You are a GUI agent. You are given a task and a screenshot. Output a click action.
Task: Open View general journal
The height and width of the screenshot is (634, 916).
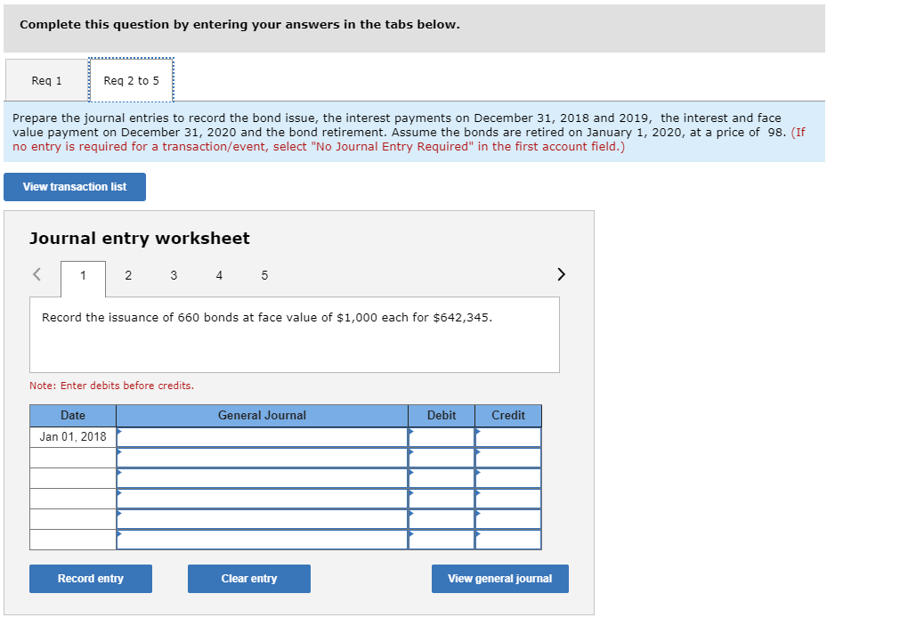(500, 579)
